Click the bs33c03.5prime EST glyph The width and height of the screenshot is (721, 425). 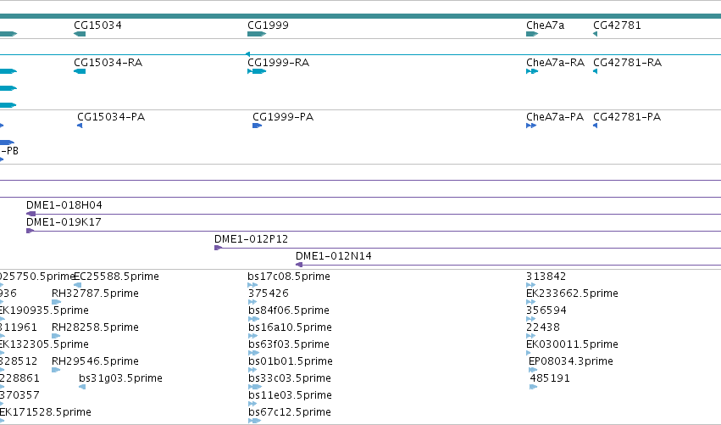tap(255, 387)
